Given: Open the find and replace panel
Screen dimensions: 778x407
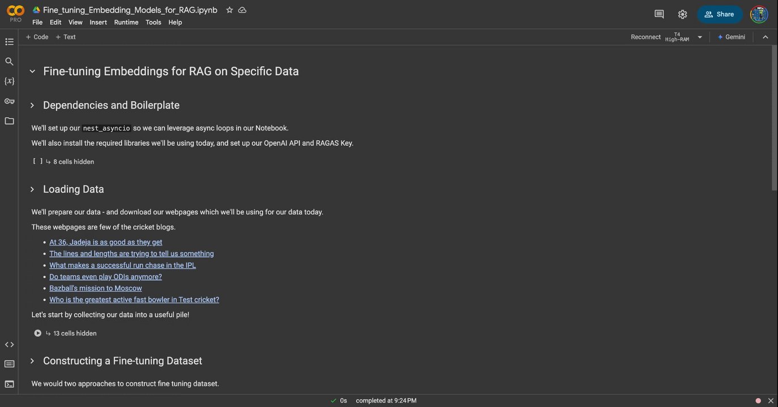Looking at the screenshot, I should pos(9,62).
